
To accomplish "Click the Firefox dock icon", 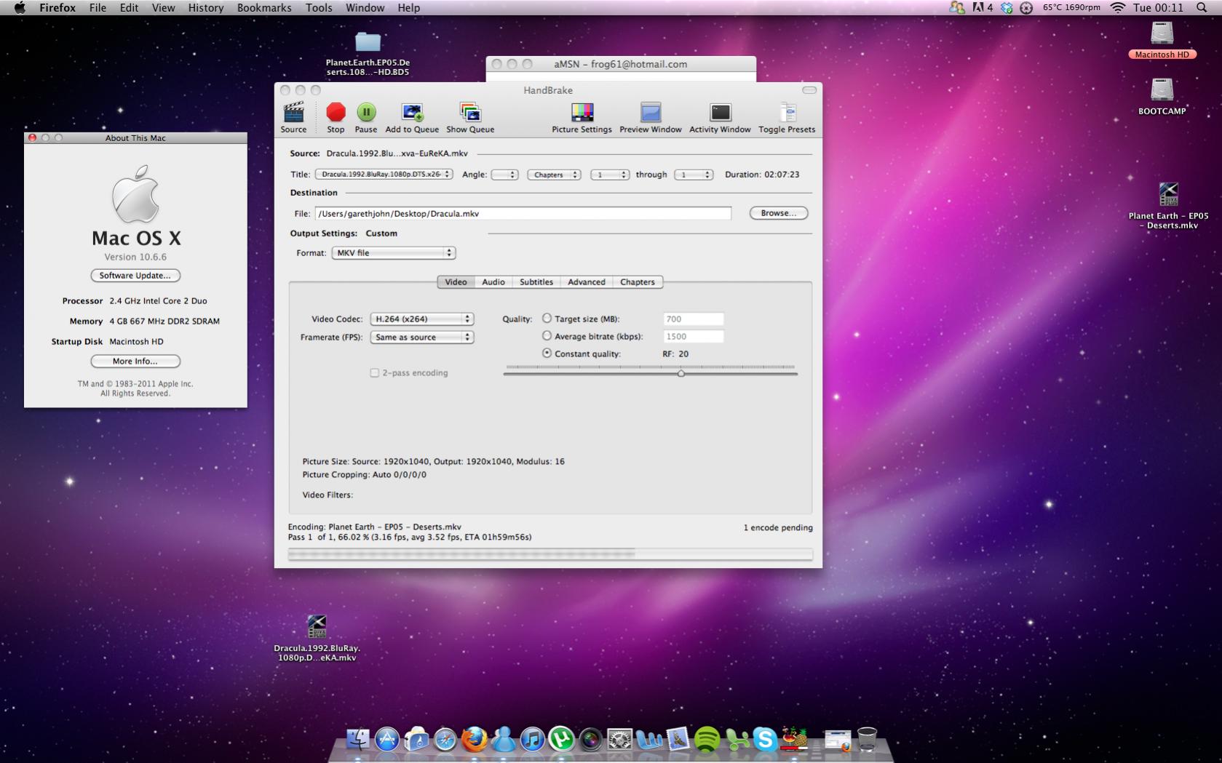I will click(x=475, y=740).
